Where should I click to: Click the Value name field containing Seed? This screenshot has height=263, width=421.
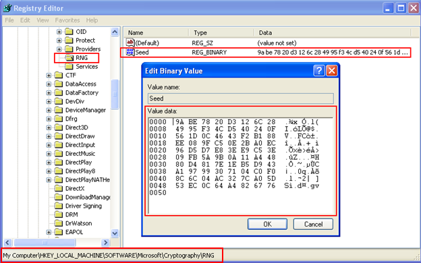pyautogui.click(x=241, y=98)
